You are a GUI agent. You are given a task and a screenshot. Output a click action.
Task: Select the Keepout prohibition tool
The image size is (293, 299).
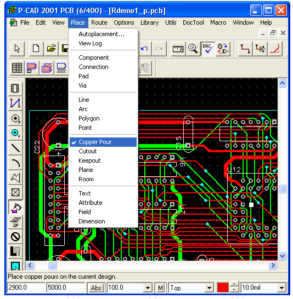(x=15, y=237)
